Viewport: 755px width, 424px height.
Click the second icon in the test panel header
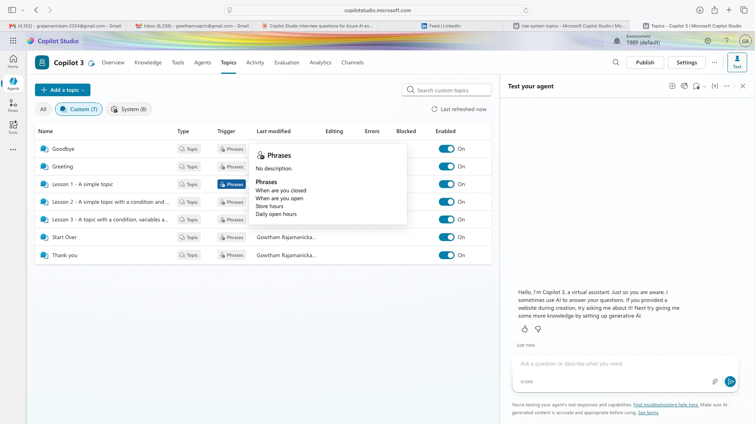(x=684, y=86)
